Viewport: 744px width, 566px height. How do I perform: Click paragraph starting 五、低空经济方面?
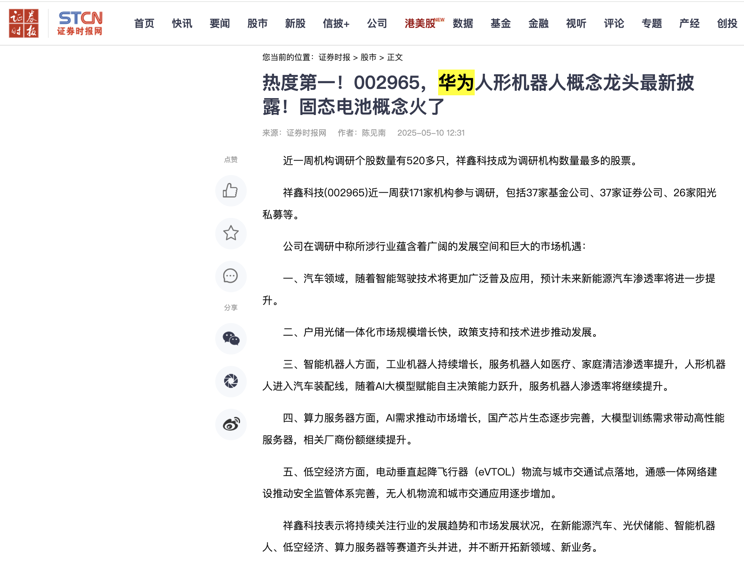coord(490,482)
